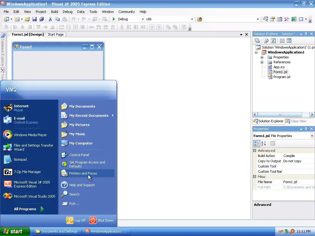Select the Form1.jsl [Design] tab

tap(28, 34)
